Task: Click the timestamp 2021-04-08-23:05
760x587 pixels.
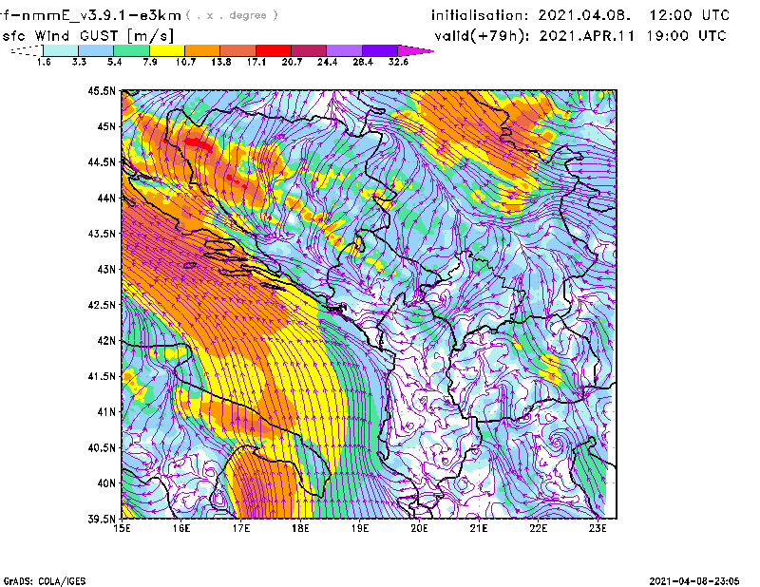Action: click(x=694, y=581)
